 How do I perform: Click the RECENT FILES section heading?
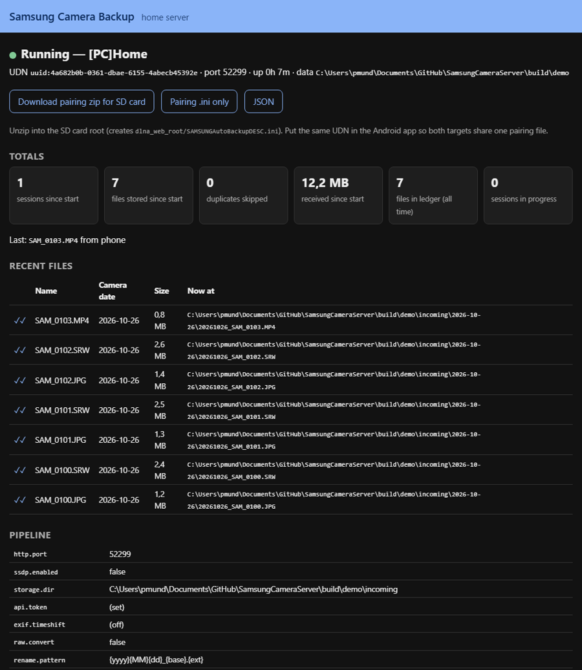point(41,266)
